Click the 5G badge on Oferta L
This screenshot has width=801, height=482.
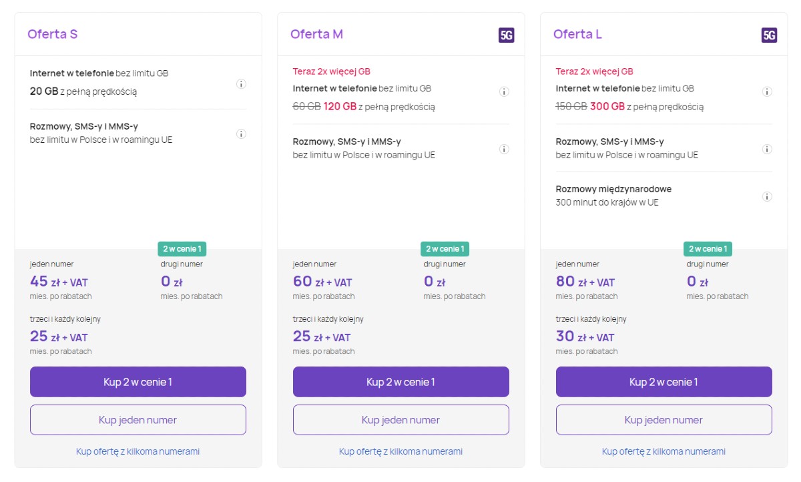(770, 34)
